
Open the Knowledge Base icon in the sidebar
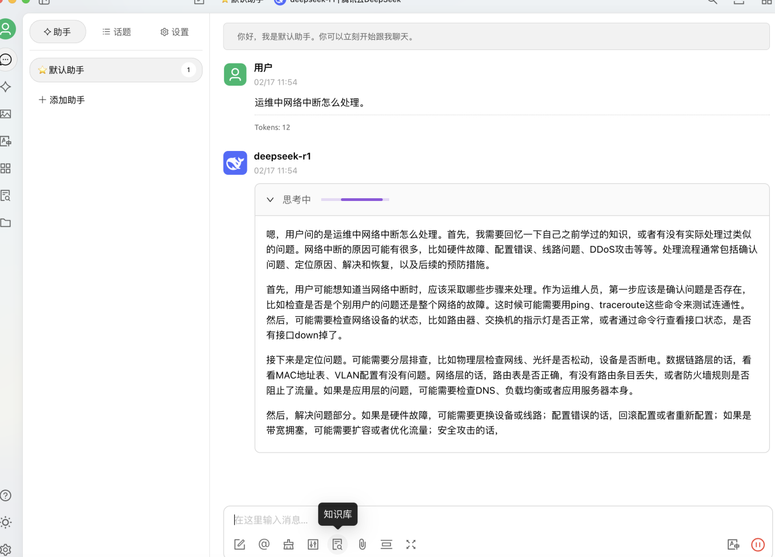pyautogui.click(x=6, y=195)
